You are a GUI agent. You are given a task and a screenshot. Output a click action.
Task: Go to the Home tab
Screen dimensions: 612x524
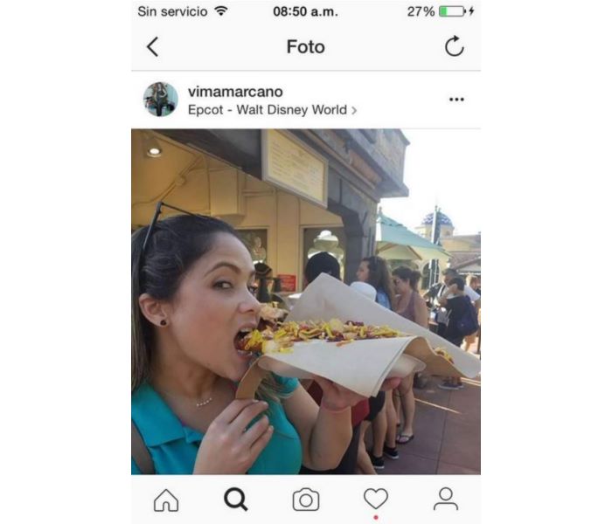click(x=166, y=500)
